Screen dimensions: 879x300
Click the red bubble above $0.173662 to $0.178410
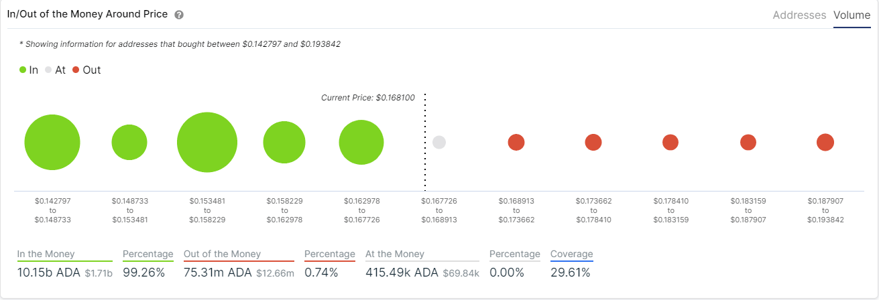point(593,142)
